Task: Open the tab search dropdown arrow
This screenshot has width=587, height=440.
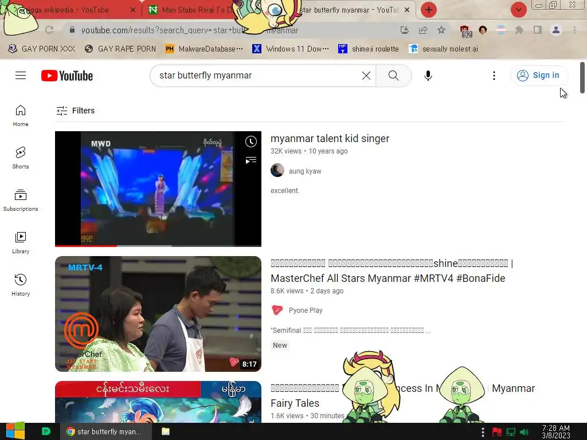Action: pos(518,10)
